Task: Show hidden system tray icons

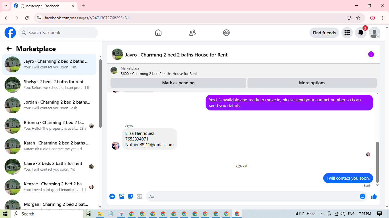Action: point(322,214)
